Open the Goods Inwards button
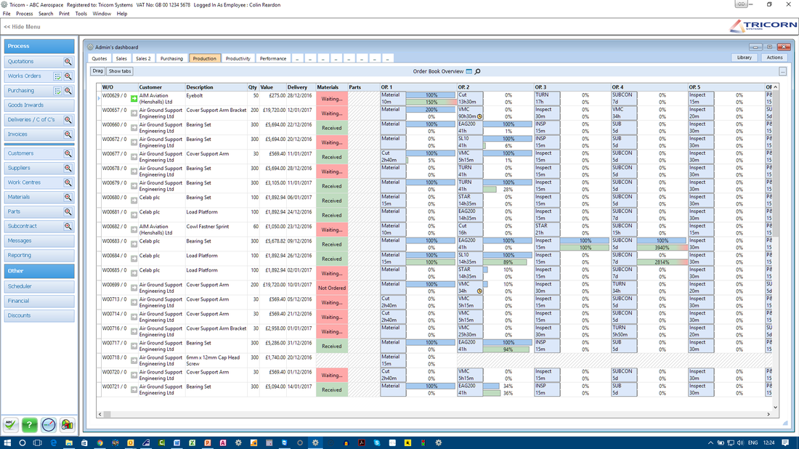The height and width of the screenshot is (449, 799). click(39, 105)
